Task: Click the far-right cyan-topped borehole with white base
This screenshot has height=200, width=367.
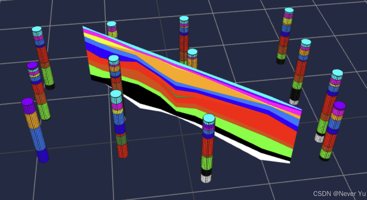Action: tap(329, 106)
